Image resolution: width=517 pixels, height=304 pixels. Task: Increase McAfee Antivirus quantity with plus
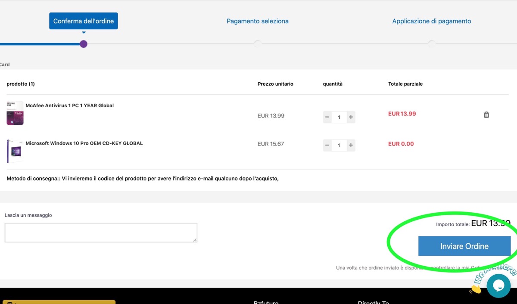click(351, 117)
